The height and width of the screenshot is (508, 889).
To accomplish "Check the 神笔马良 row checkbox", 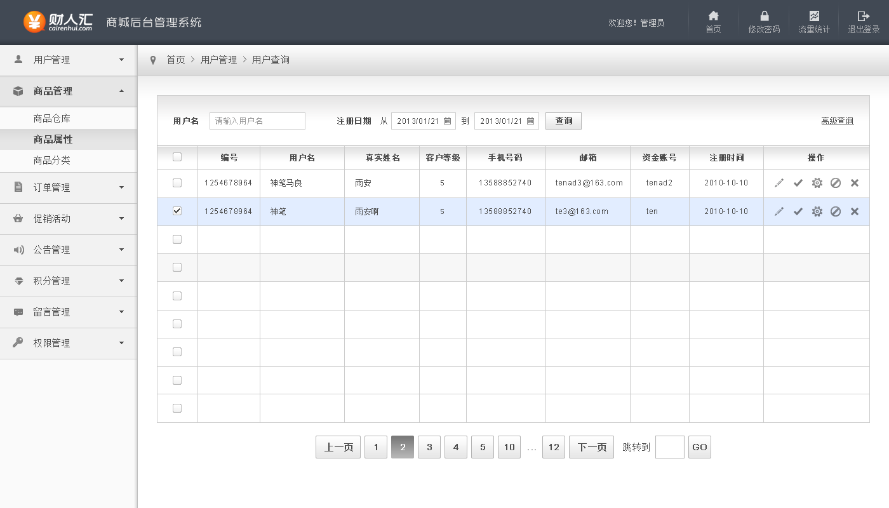I will tap(177, 183).
